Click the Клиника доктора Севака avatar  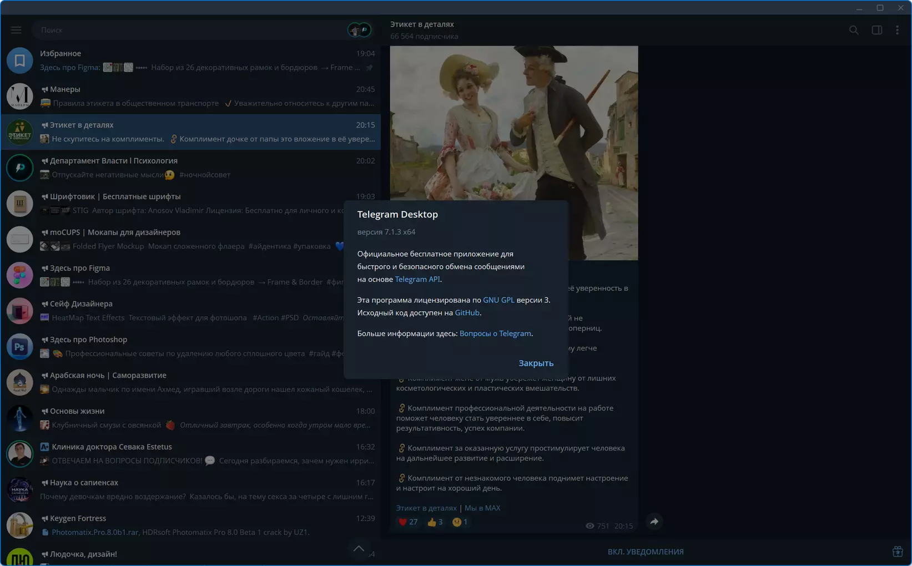coord(19,454)
